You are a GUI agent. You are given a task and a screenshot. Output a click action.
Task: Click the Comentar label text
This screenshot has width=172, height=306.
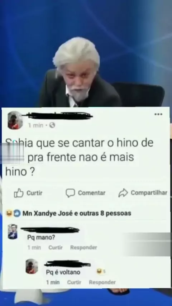click(92, 193)
